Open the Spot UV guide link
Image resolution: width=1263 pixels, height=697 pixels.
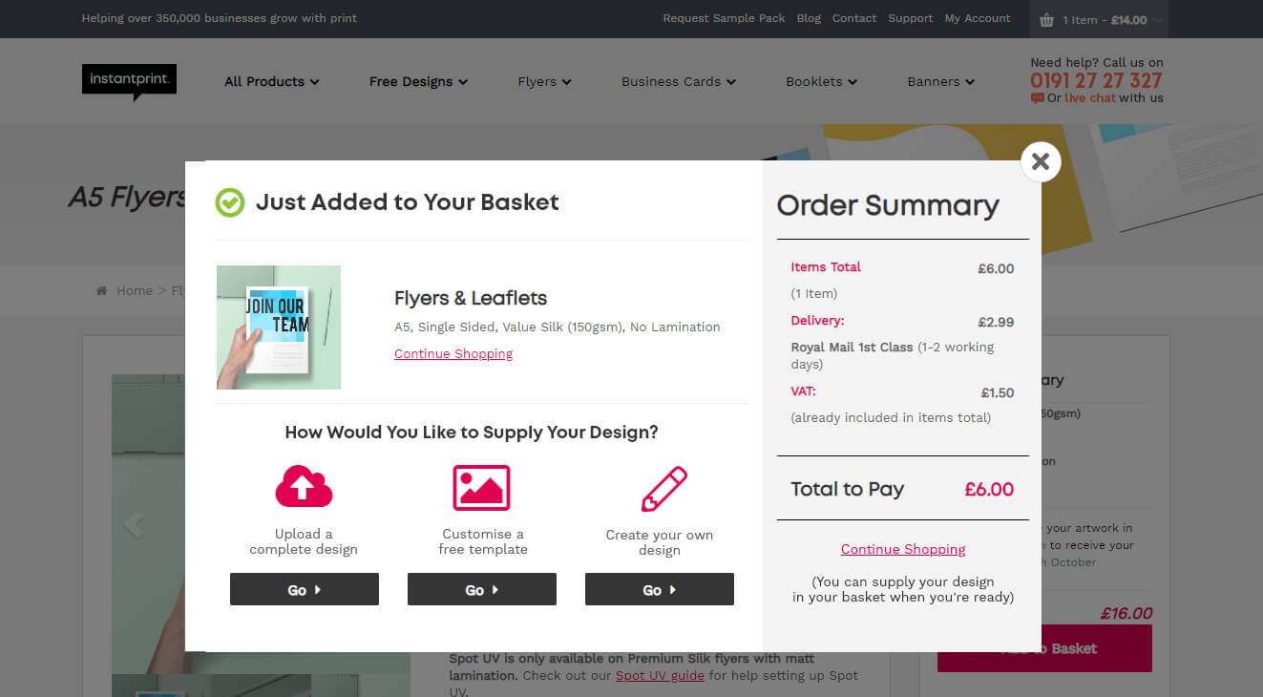point(660,676)
